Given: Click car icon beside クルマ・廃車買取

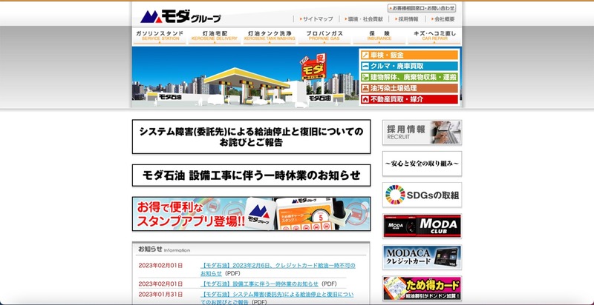Looking at the screenshot, I should pyautogui.click(x=365, y=66).
